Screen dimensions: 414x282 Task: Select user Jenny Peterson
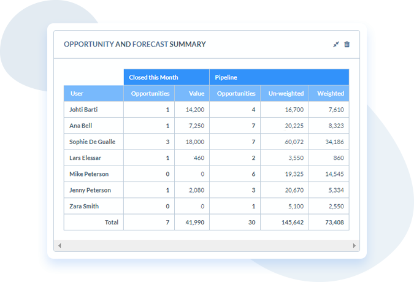pos(90,190)
